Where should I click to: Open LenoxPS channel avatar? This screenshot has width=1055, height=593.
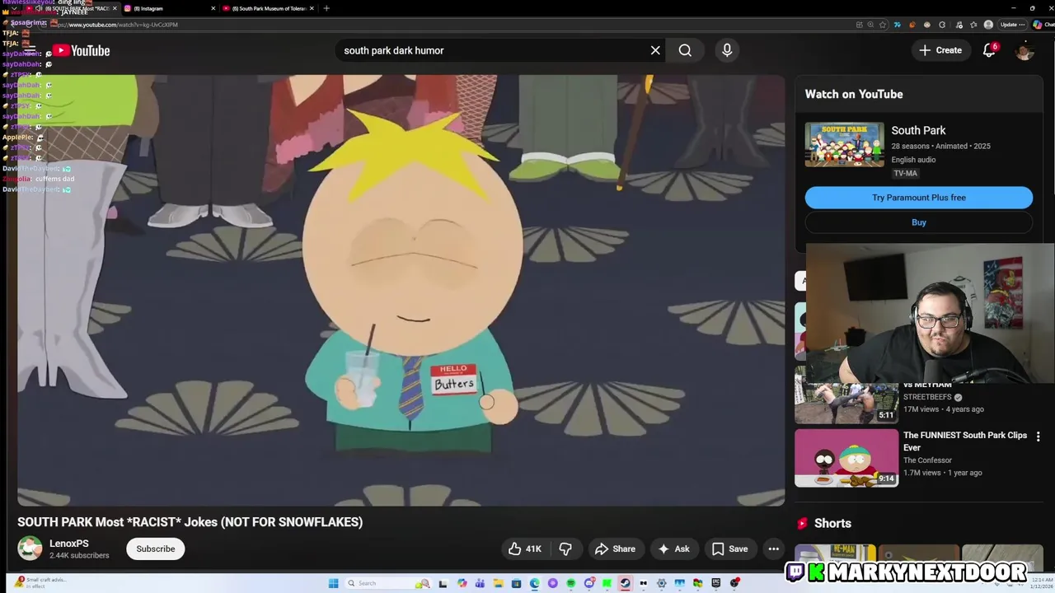tap(30, 549)
